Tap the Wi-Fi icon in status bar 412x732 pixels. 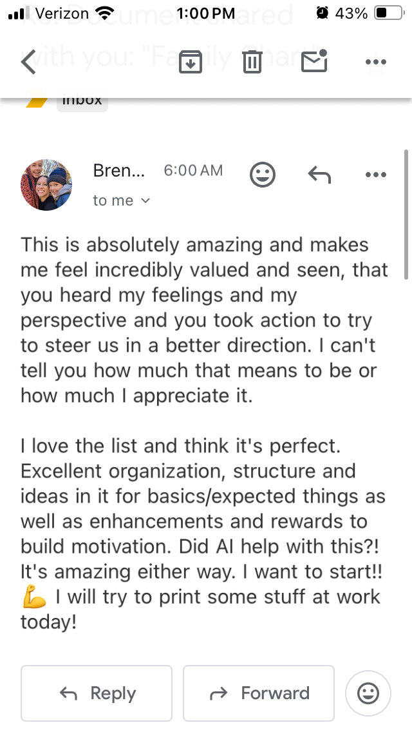click(x=104, y=13)
